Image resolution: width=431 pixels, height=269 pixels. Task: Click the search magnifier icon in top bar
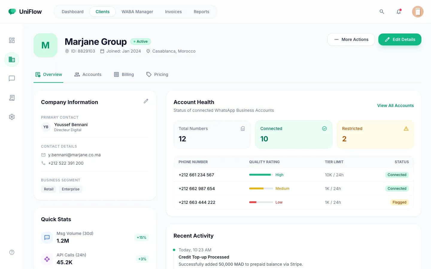click(x=382, y=11)
